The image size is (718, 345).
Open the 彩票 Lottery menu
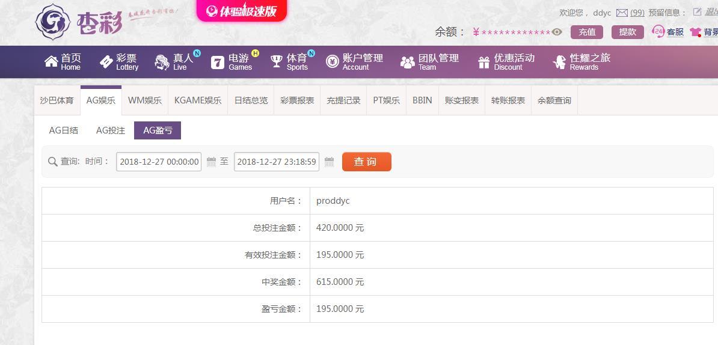119,61
